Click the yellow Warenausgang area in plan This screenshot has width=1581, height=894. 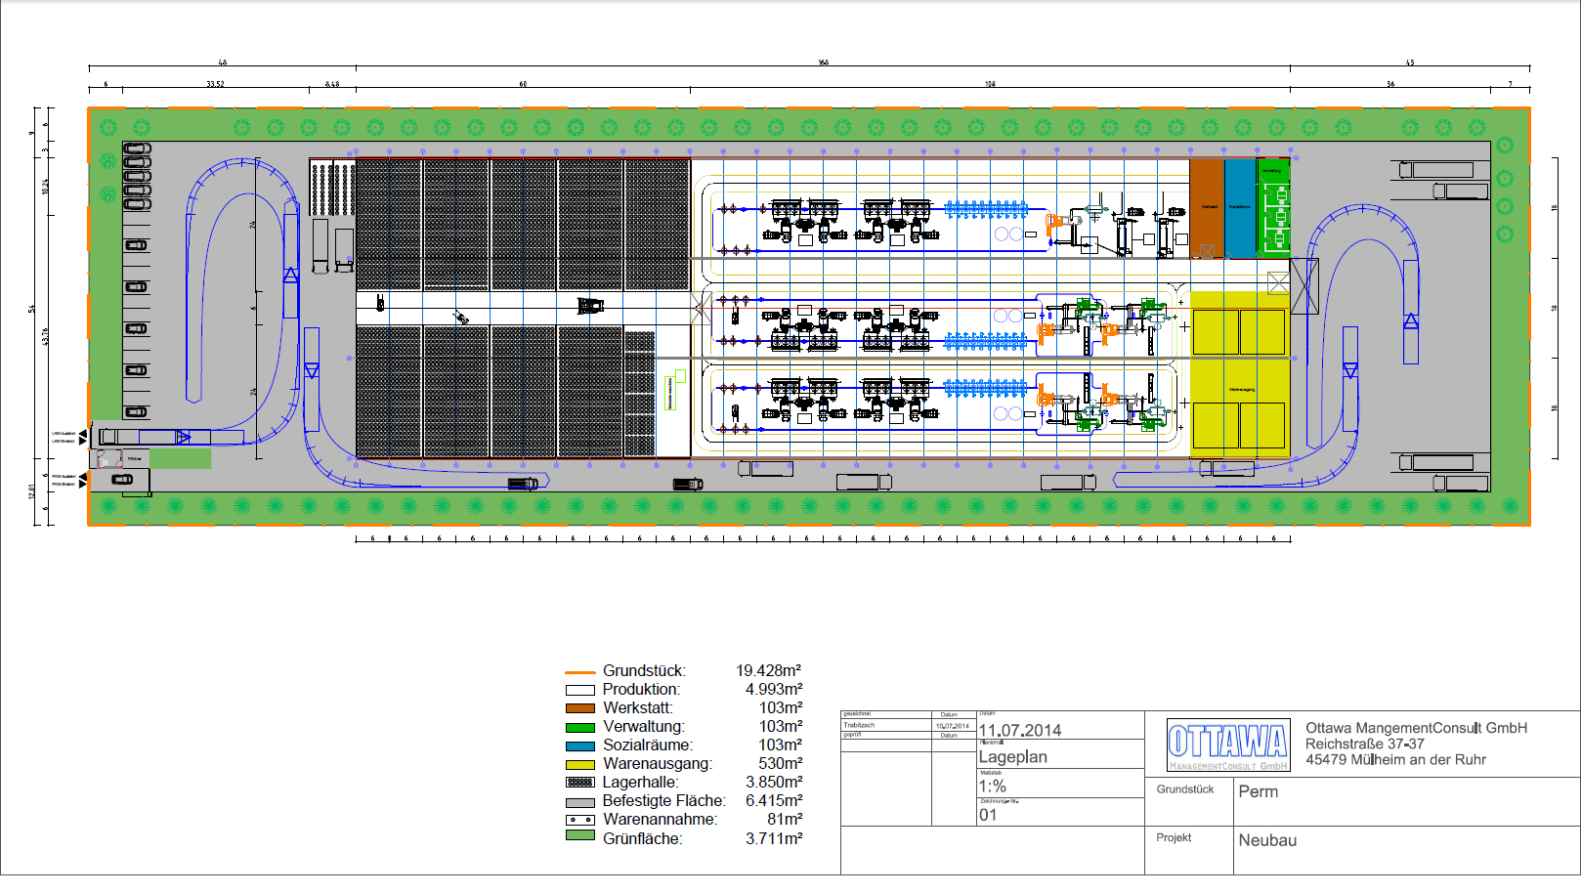(x=1239, y=374)
